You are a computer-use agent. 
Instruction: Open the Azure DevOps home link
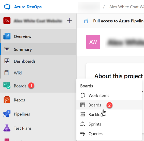click(x=28, y=7)
